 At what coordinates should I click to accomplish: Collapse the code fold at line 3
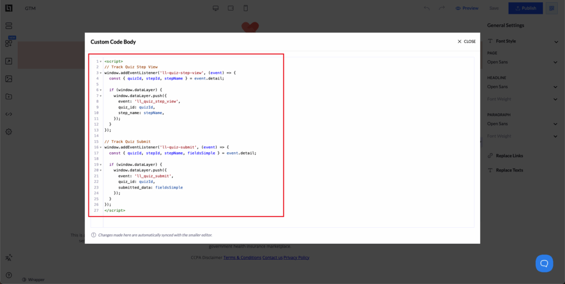pyautogui.click(x=100, y=73)
